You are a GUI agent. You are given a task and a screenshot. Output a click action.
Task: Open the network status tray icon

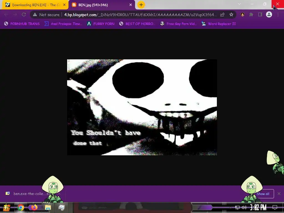click(x=237, y=207)
